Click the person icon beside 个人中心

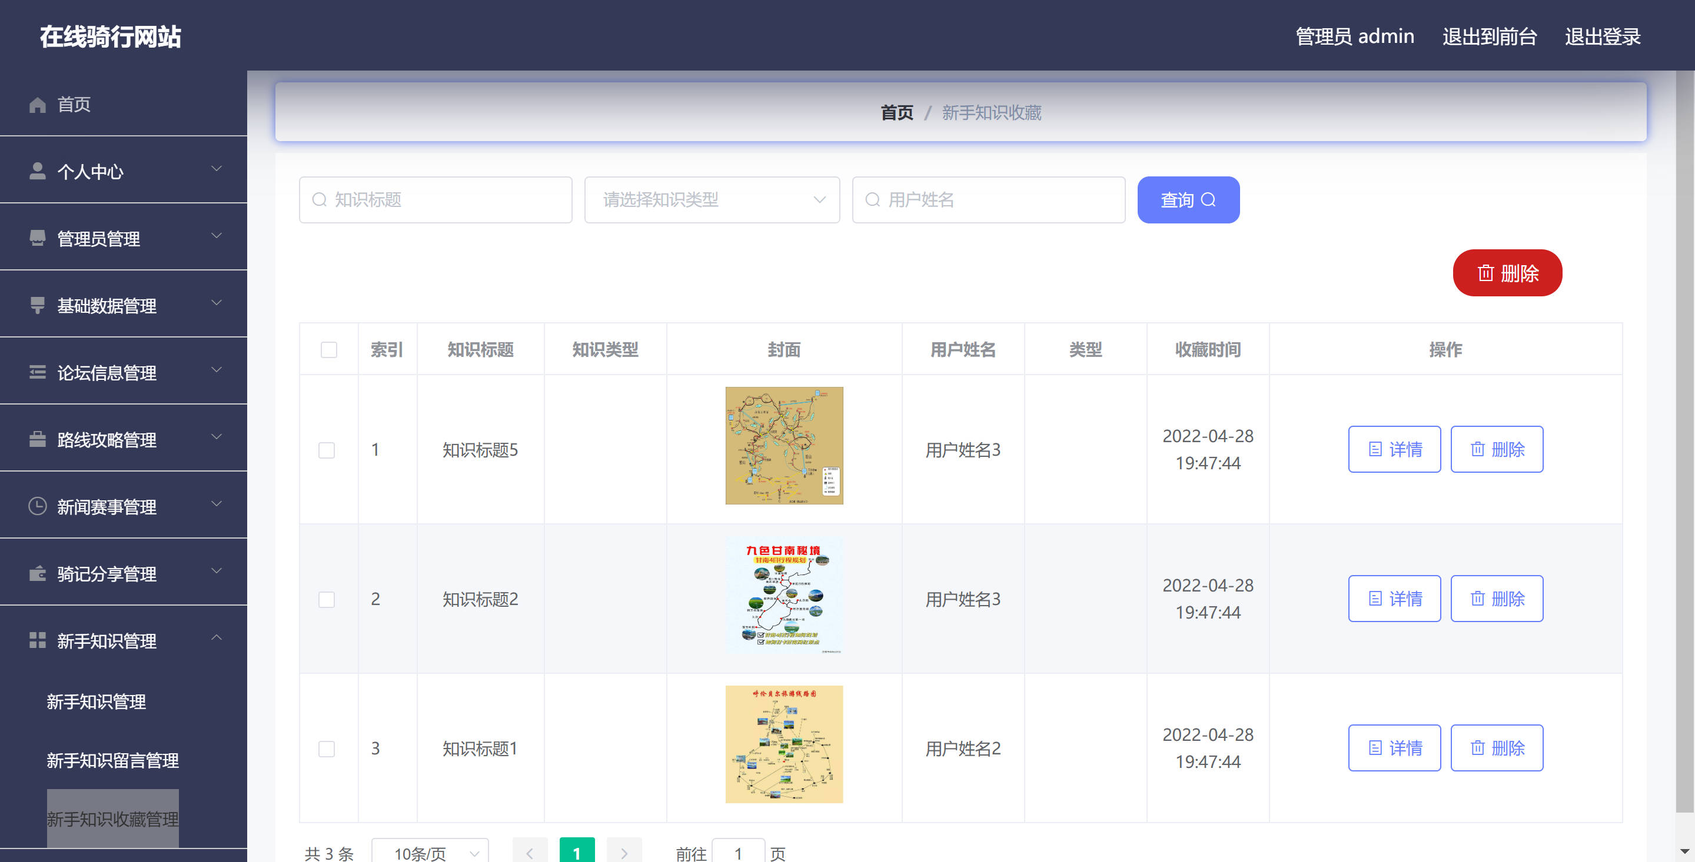pos(38,171)
